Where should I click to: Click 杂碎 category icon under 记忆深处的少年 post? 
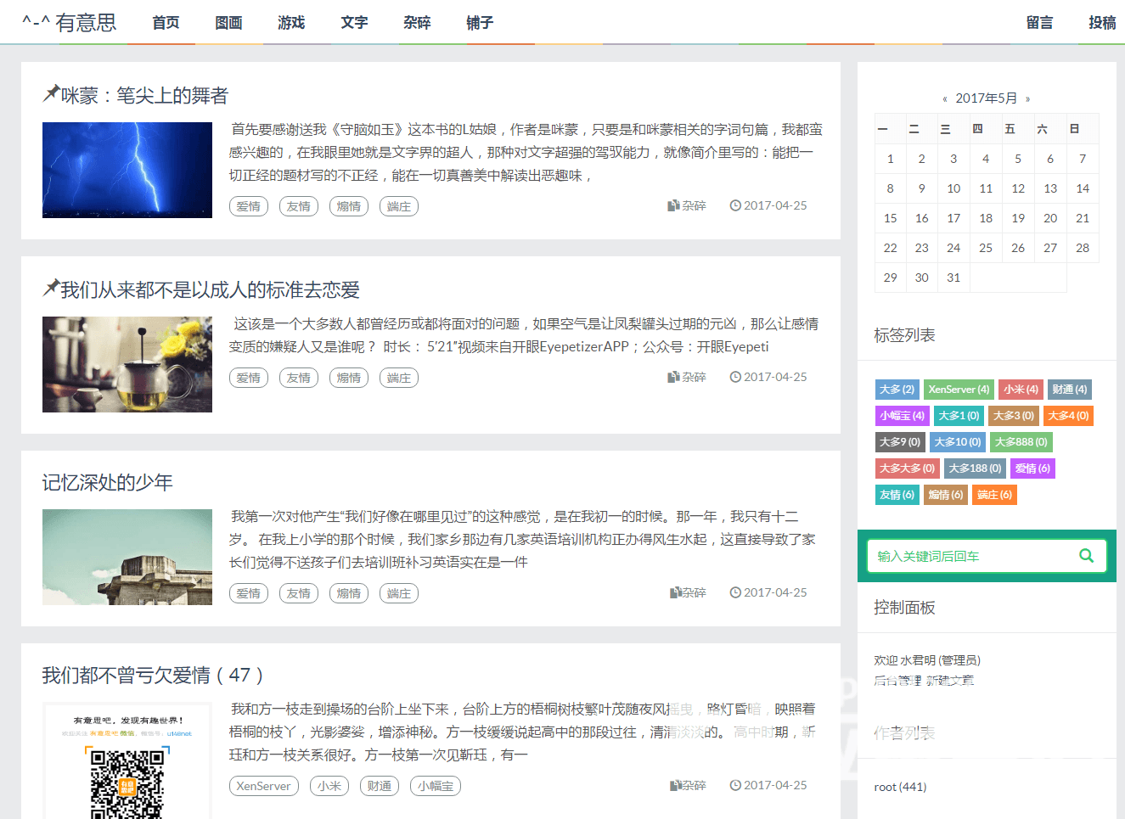click(x=676, y=592)
